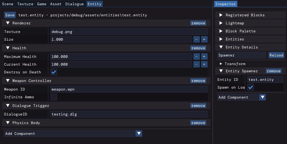Switch to the Game tab
The height and width of the screenshot is (144, 287).
(x=42, y=4)
